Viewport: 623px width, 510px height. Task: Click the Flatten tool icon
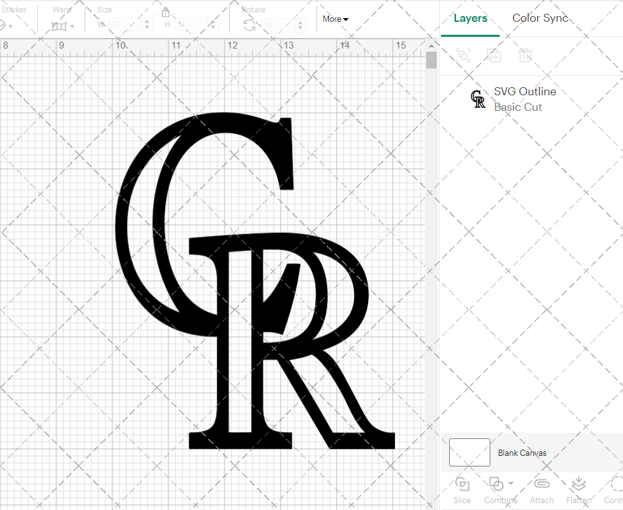pyautogui.click(x=578, y=484)
